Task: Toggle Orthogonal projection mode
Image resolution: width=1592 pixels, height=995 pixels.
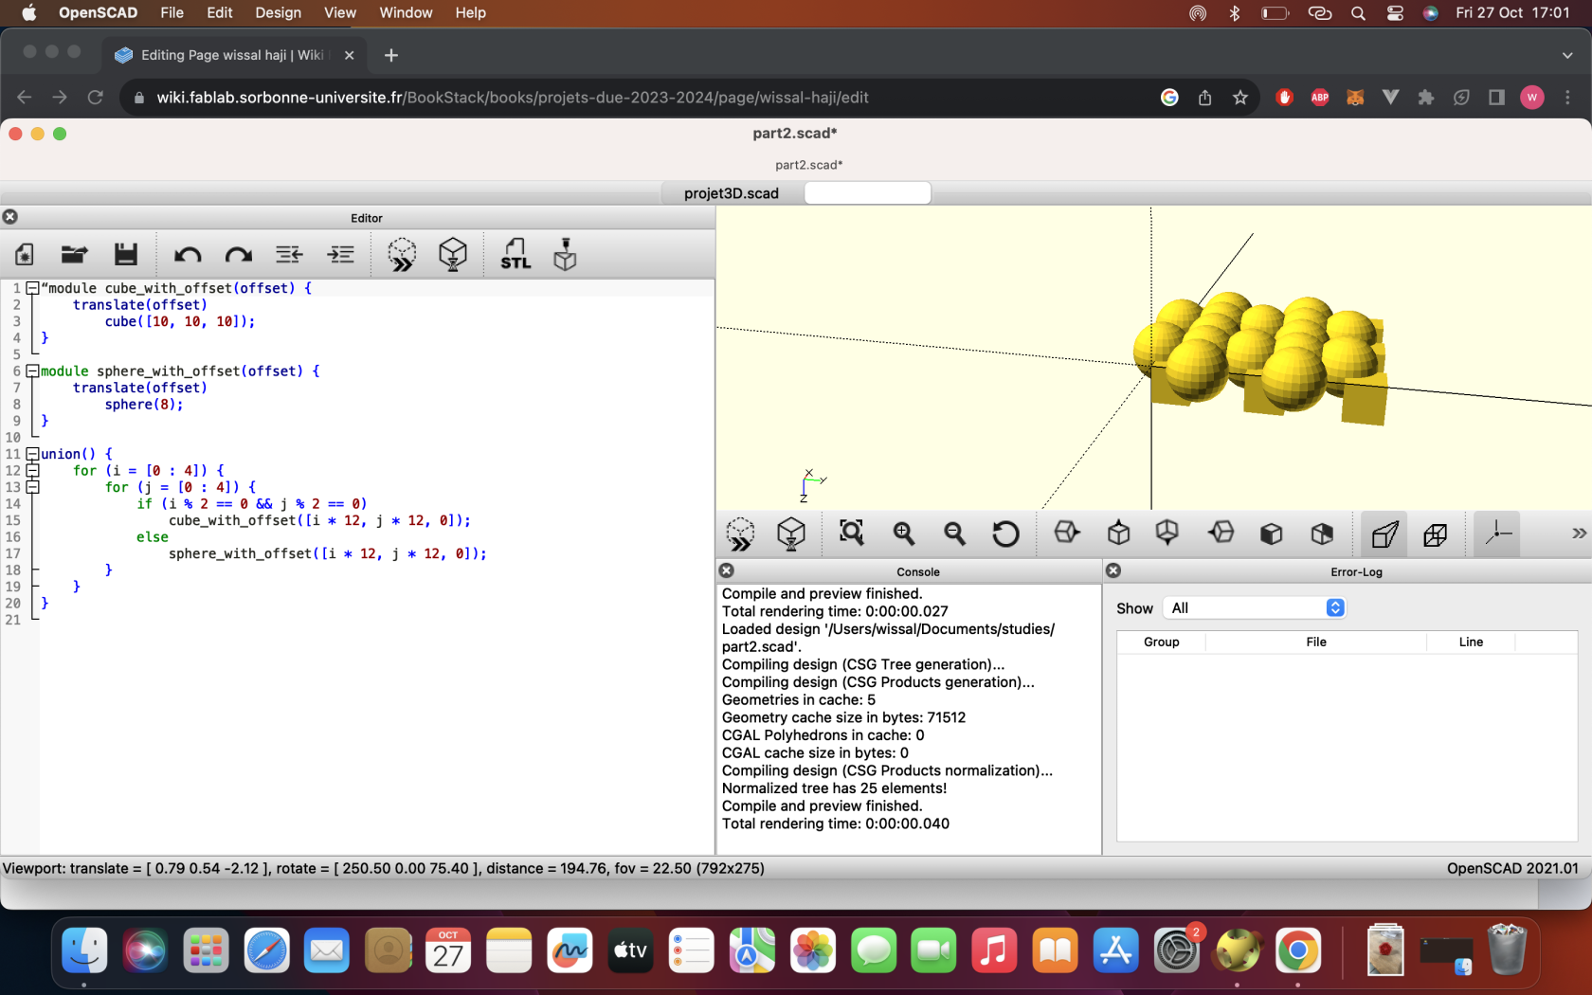Action: [x=1436, y=534]
